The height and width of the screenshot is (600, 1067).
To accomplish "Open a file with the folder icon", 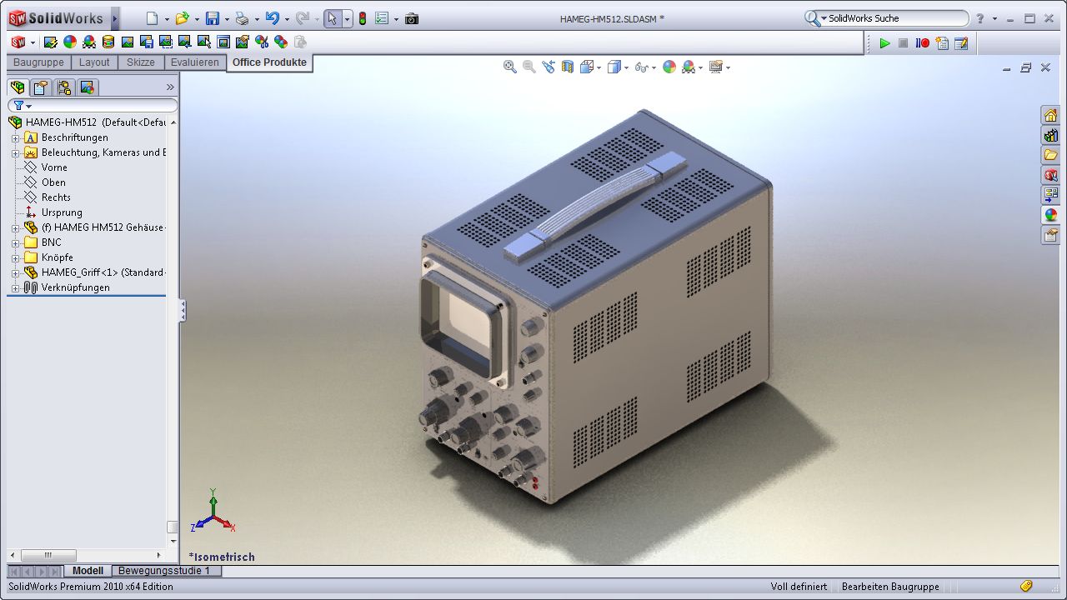I will tap(182, 18).
